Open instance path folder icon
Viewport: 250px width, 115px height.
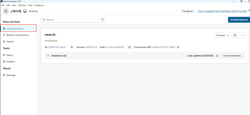(129, 47)
